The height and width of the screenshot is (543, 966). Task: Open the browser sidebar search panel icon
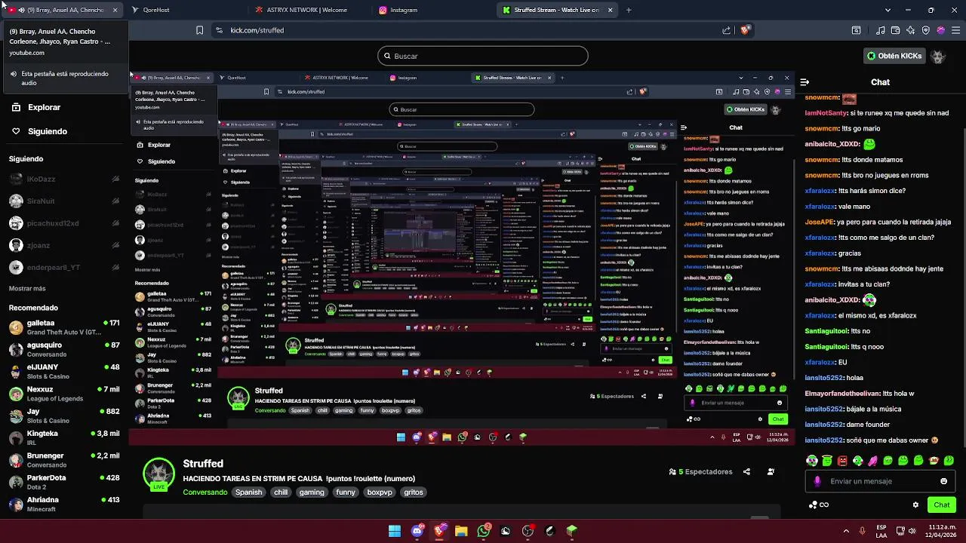coord(856,30)
